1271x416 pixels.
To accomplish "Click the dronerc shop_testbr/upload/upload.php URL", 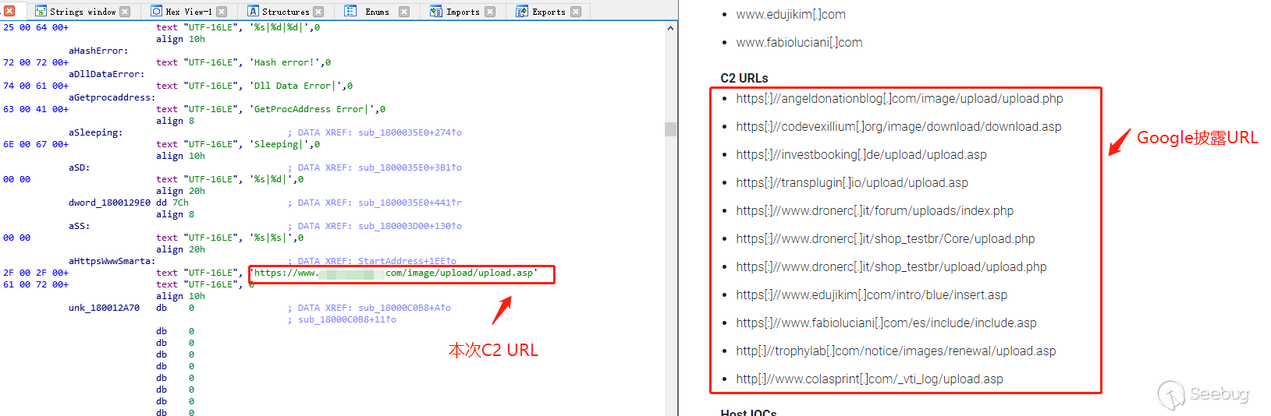I will pyautogui.click(x=891, y=266).
